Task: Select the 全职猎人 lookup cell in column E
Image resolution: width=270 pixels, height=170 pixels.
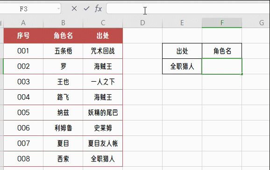Action: [182, 66]
